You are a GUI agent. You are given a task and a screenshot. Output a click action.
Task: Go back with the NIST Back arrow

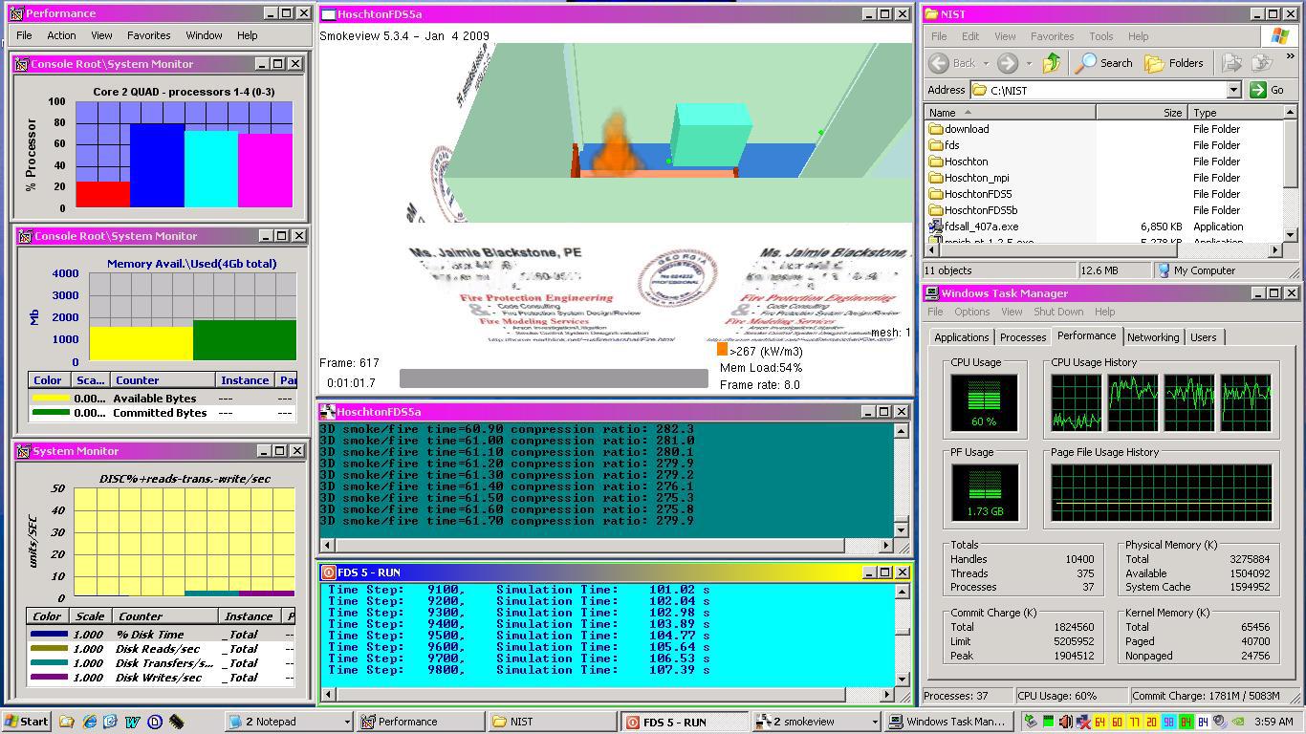coord(939,63)
